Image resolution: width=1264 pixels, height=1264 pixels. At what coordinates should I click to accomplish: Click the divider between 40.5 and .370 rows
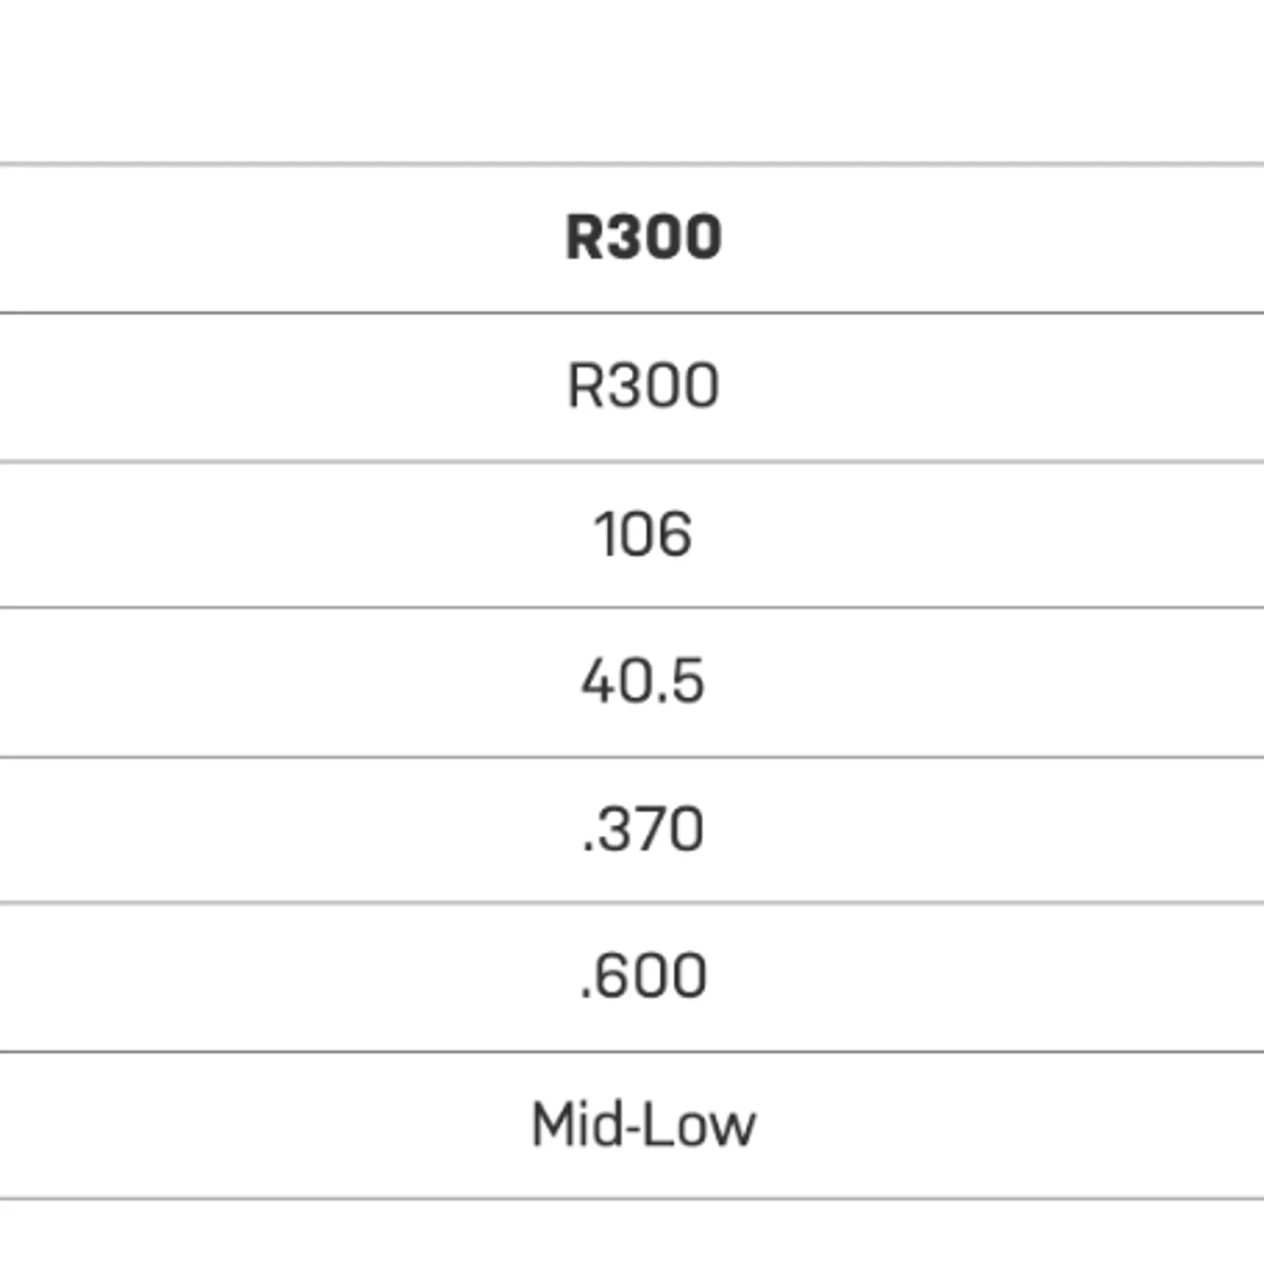(x=632, y=757)
